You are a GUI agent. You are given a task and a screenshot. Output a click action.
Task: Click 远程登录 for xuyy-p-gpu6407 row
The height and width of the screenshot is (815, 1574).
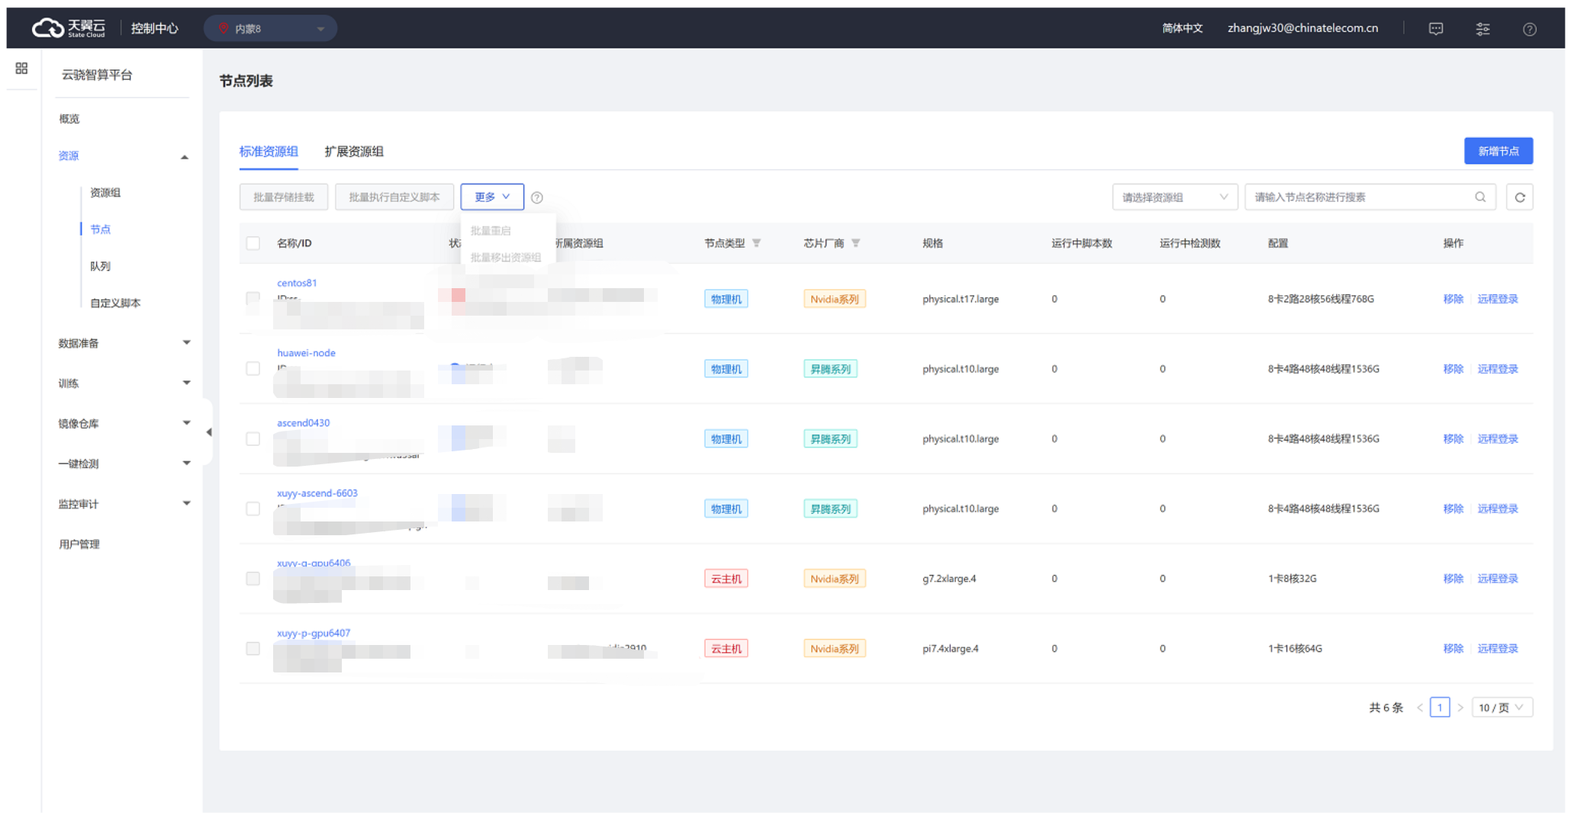1498,649
